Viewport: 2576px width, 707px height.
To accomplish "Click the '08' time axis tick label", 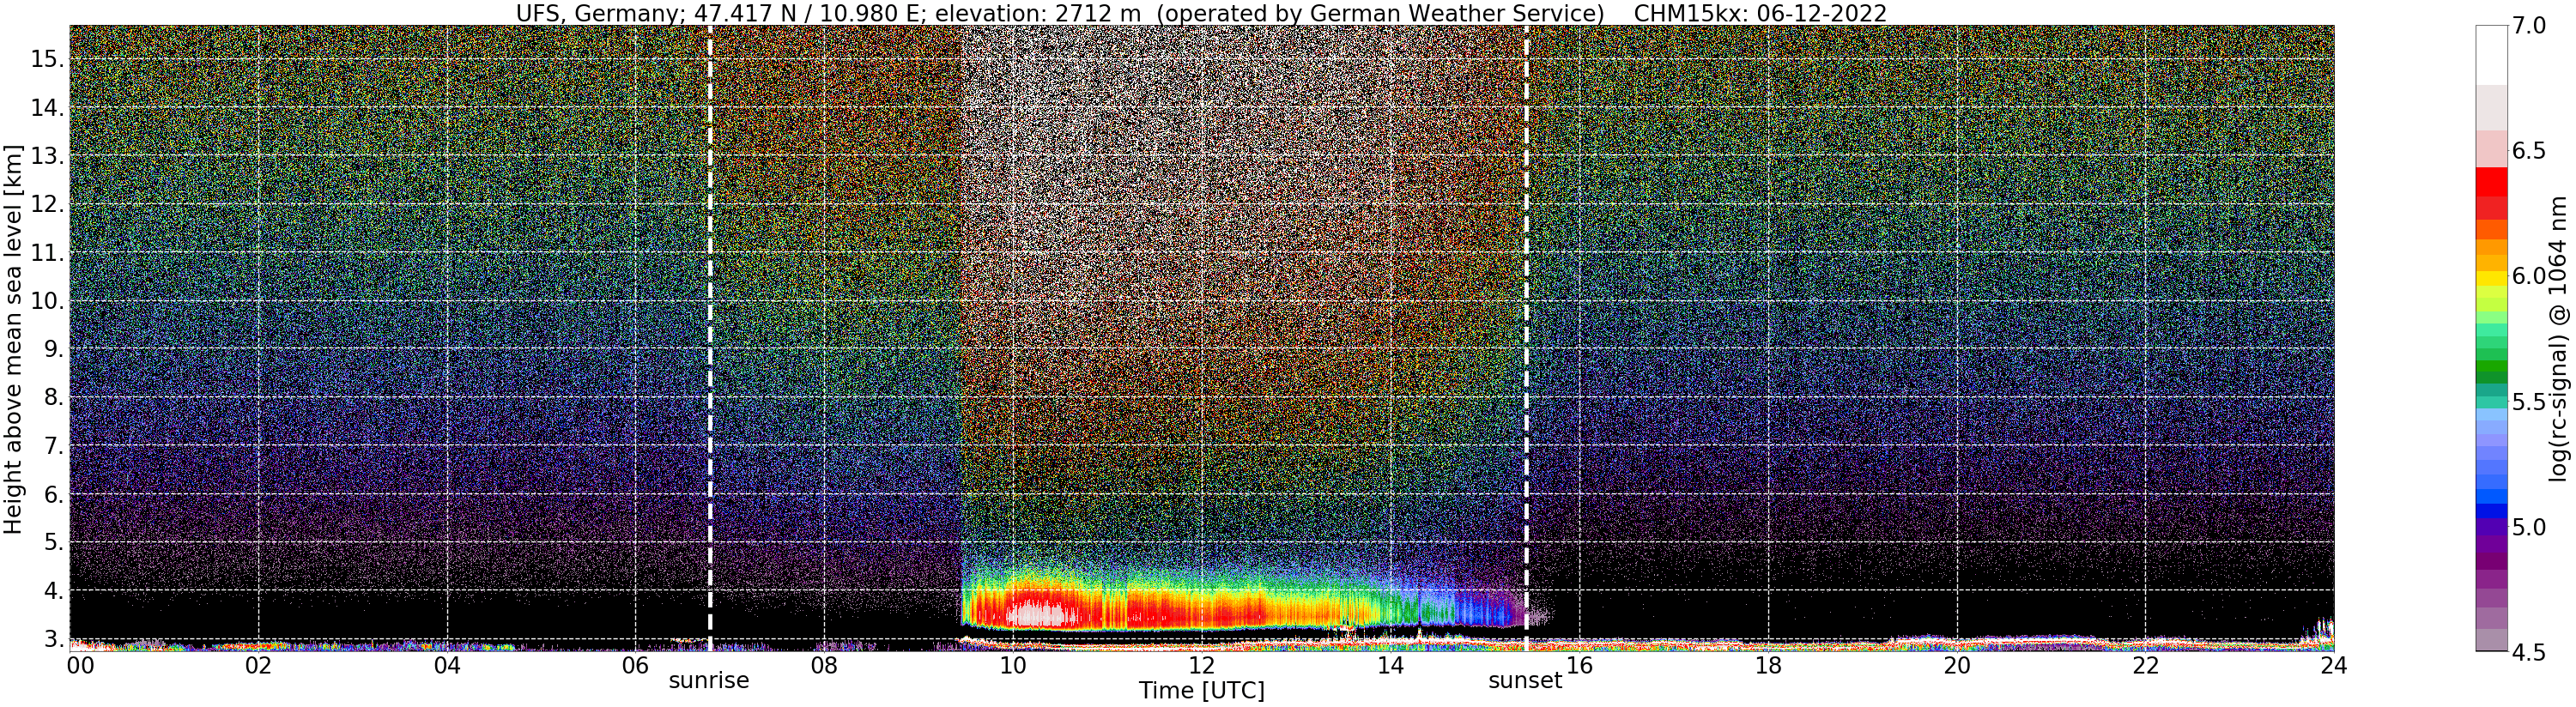I will tap(824, 665).
